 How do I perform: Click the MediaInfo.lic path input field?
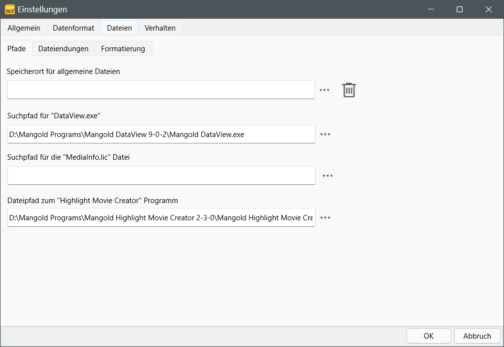(x=161, y=175)
